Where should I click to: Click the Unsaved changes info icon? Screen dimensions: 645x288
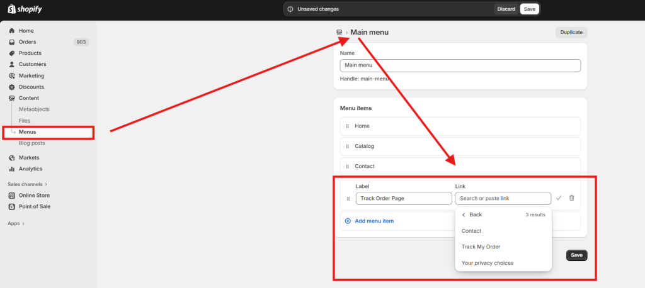tap(290, 9)
